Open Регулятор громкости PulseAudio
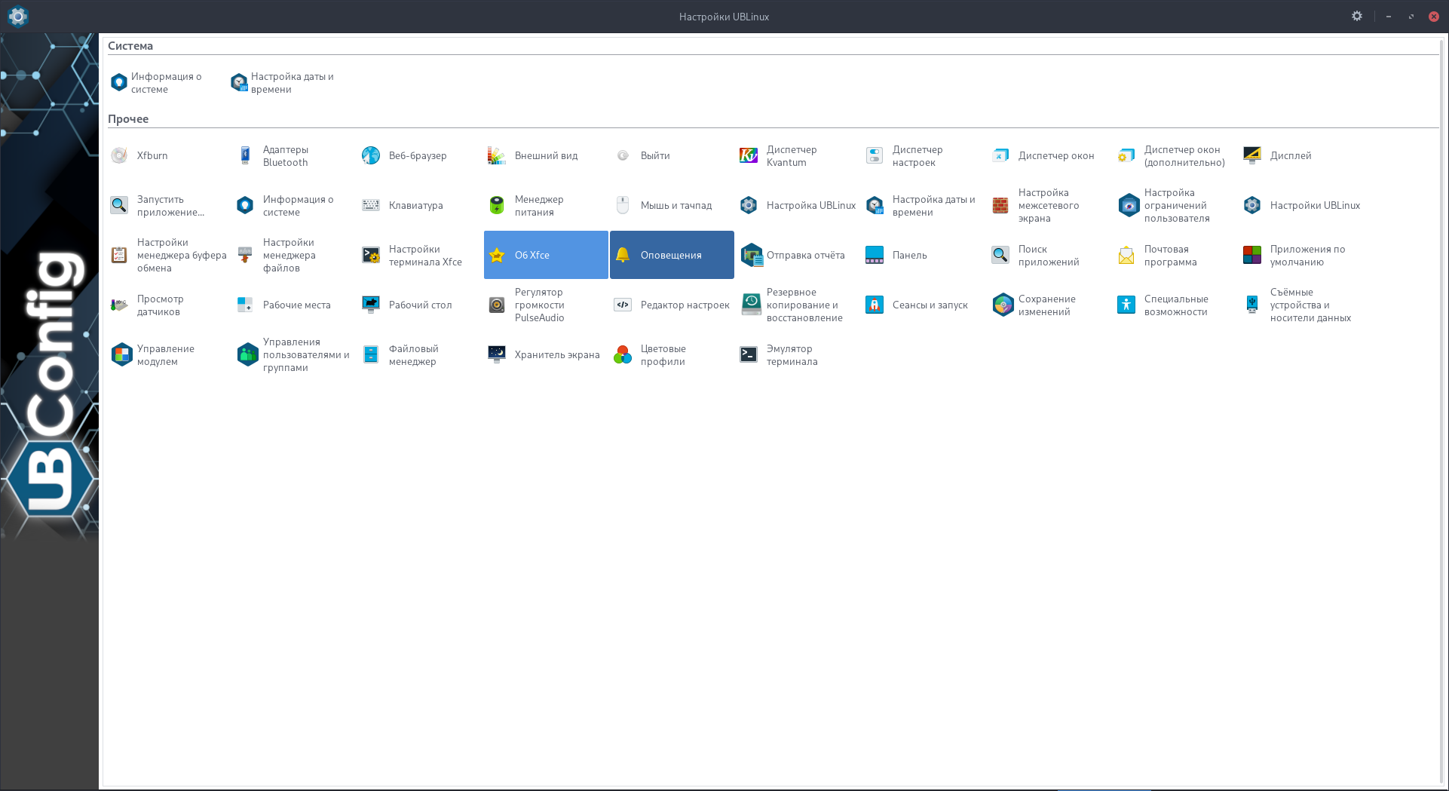Viewport: 1449px width, 791px height. pyautogui.click(x=497, y=305)
